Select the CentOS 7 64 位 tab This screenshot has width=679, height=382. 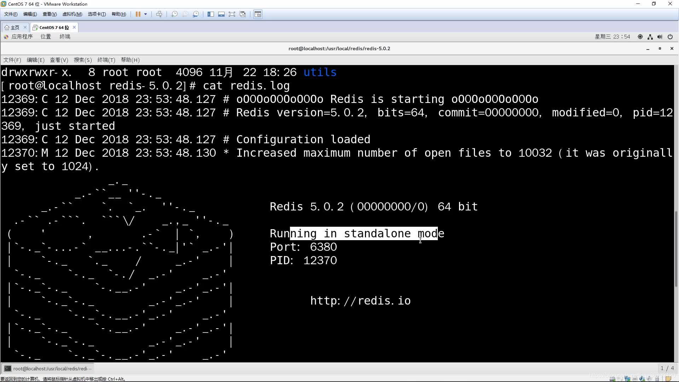pos(51,27)
